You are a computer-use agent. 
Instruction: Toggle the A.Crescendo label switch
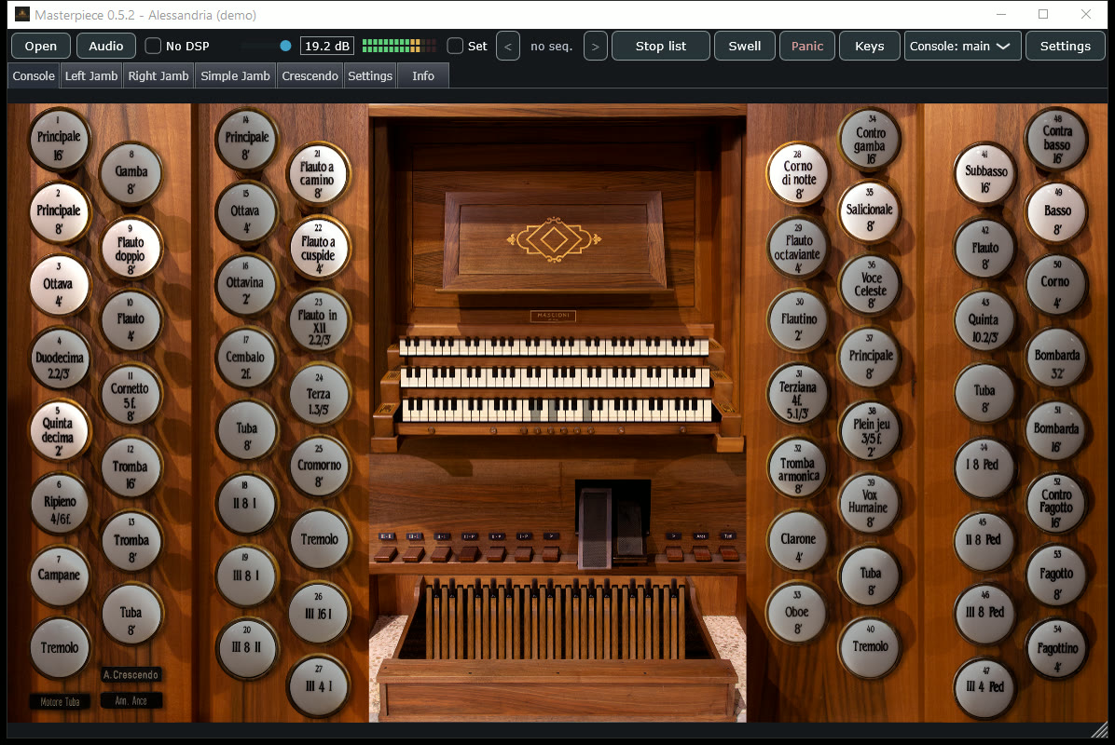[x=131, y=674]
